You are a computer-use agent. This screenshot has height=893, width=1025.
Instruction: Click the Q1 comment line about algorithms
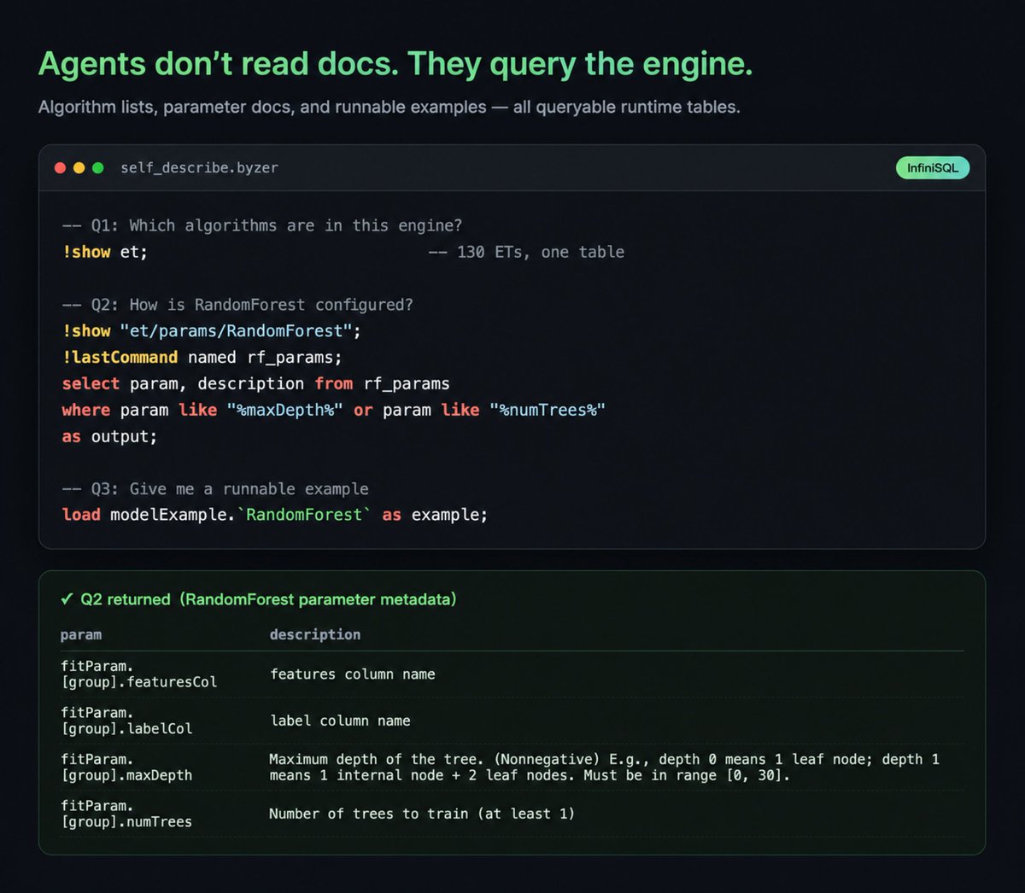coord(262,225)
